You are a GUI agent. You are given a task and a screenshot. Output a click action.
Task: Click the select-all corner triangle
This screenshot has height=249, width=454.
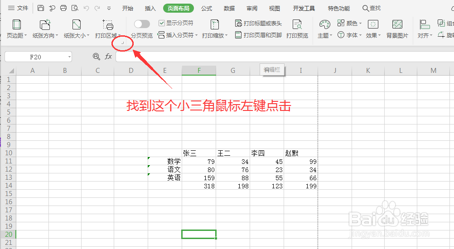[11, 71]
